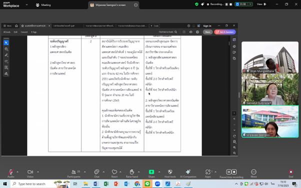Viewport: 301px width, 188px height.
Task: Select the text box tool in left toolbar
Action: (x=6, y=67)
